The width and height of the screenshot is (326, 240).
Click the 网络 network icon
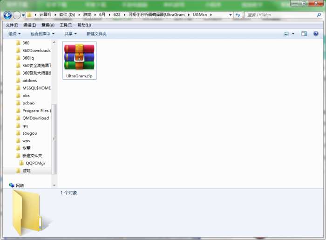click(12, 185)
